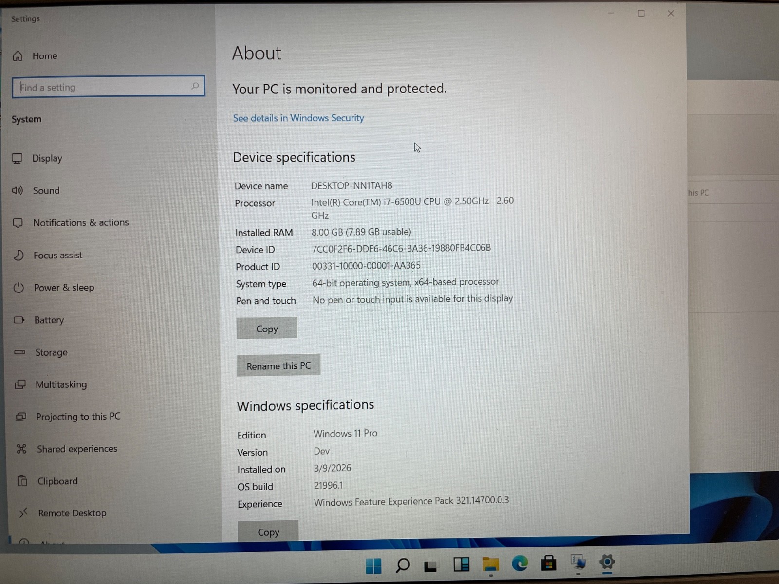The image size is (779, 584).
Task: Open Remote Desktop settings page
Action: 72,513
